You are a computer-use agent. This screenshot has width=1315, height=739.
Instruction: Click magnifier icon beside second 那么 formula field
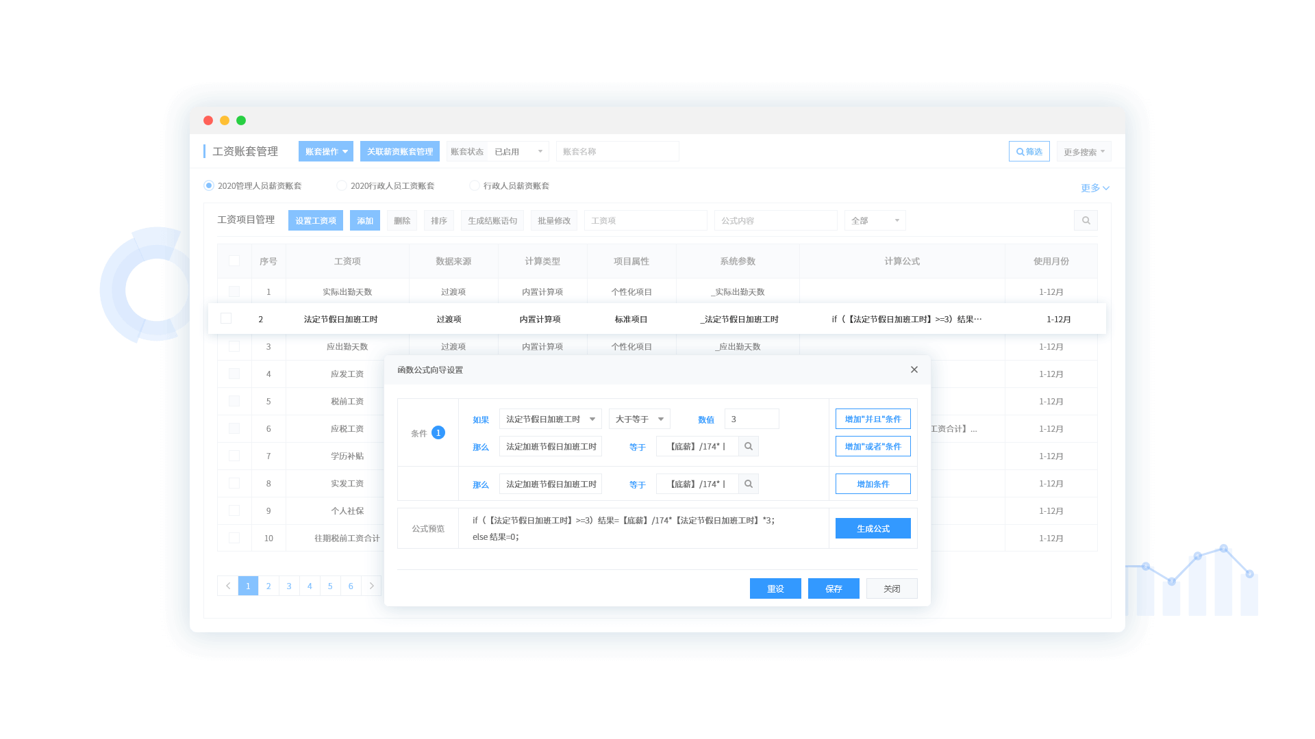(749, 484)
